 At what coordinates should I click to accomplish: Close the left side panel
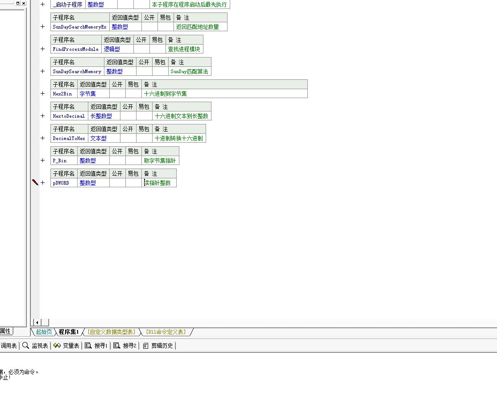(24, 3)
